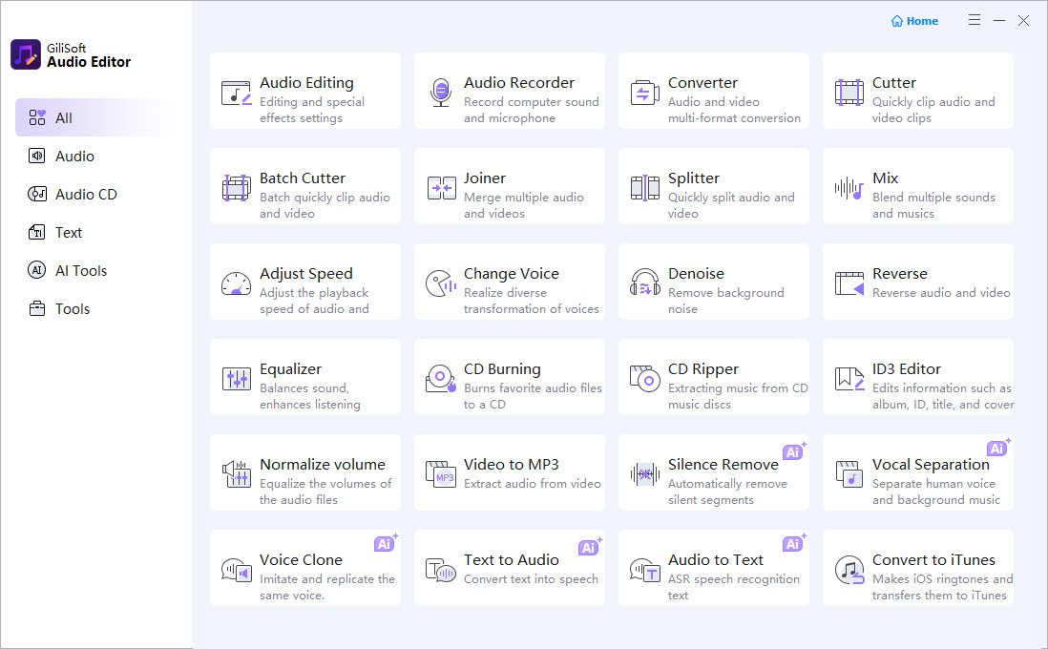
Task: Click the Ai badge on Silence Remove
Action: point(794,451)
